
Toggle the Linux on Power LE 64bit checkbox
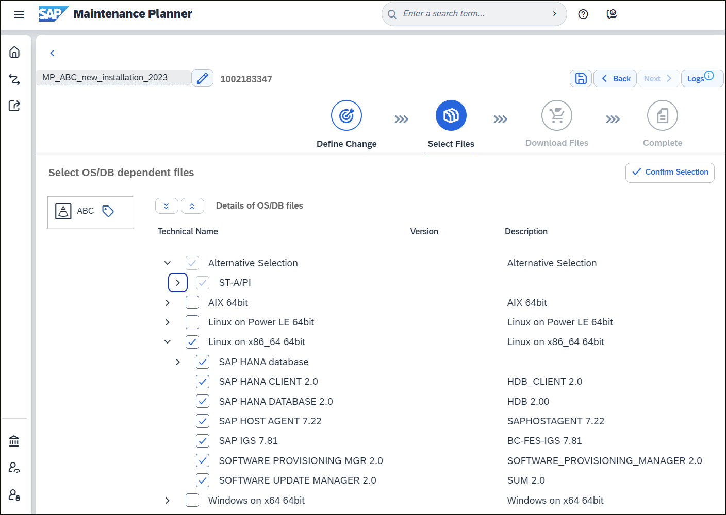[192, 322]
